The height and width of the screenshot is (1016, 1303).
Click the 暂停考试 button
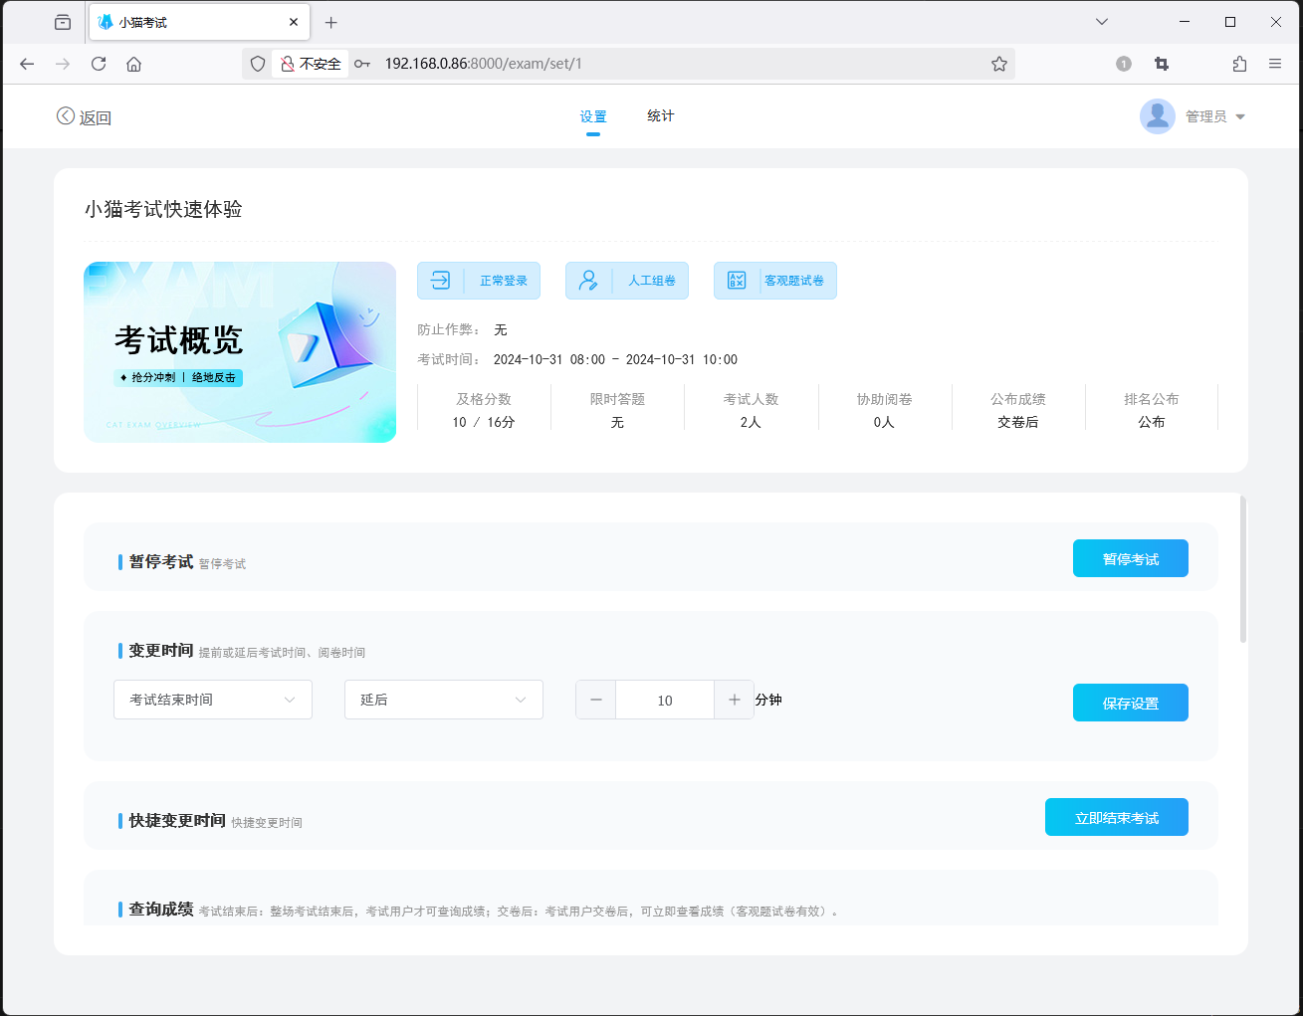[x=1131, y=558]
